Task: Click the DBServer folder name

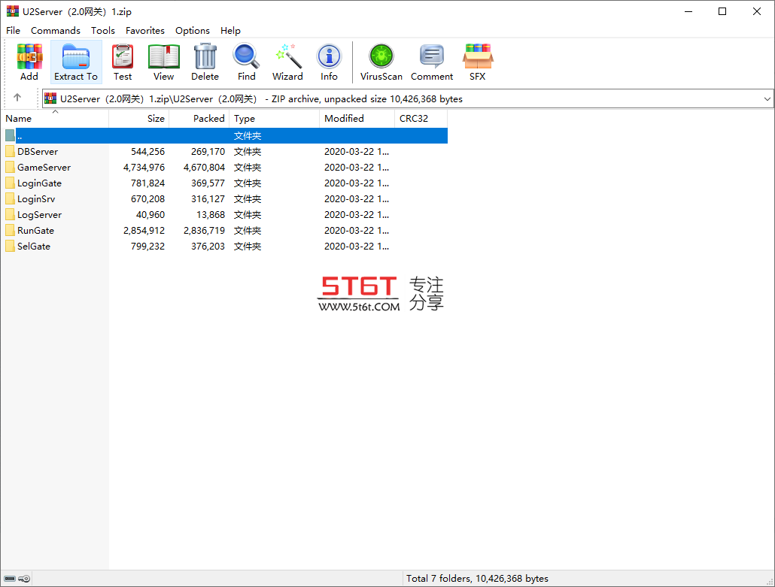Action: coord(38,152)
